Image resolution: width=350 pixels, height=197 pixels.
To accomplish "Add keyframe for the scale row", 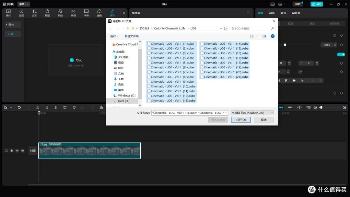I will coord(341,45).
